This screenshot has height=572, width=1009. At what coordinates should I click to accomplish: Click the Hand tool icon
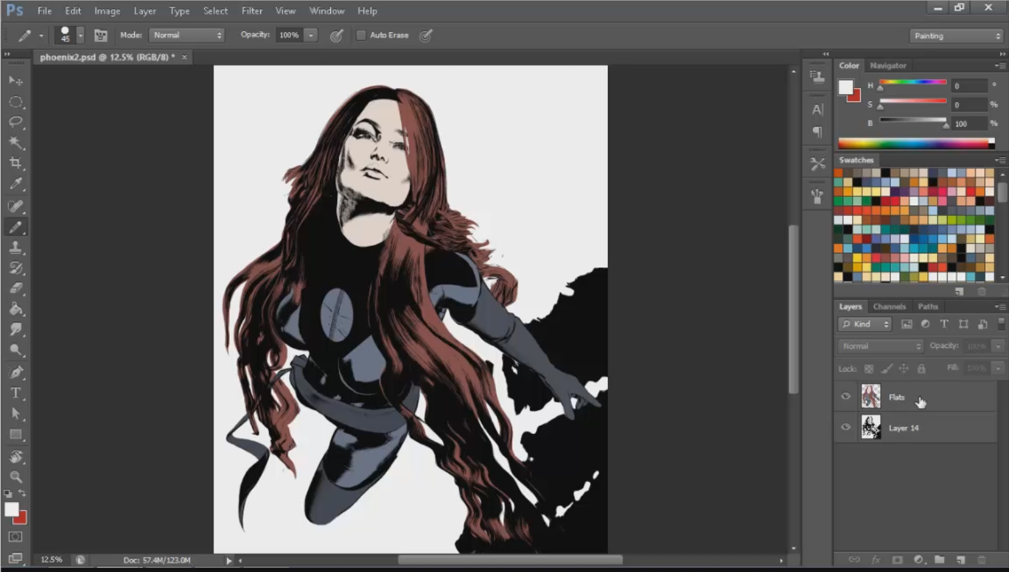click(x=16, y=457)
